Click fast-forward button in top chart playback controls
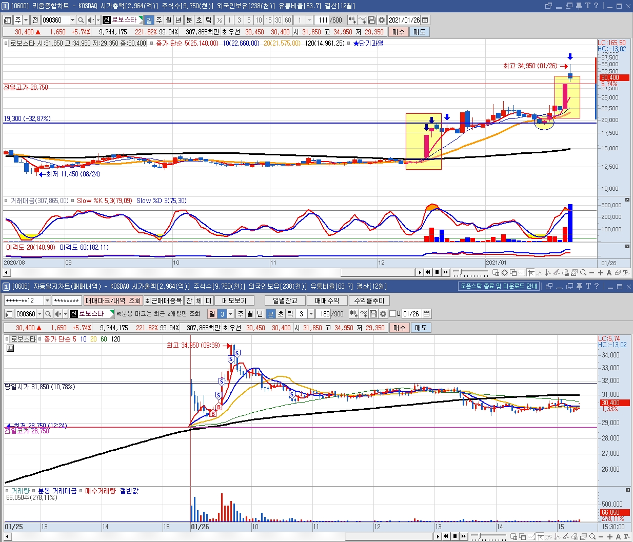This screenshot has width=633, height=542. [446, 272]
